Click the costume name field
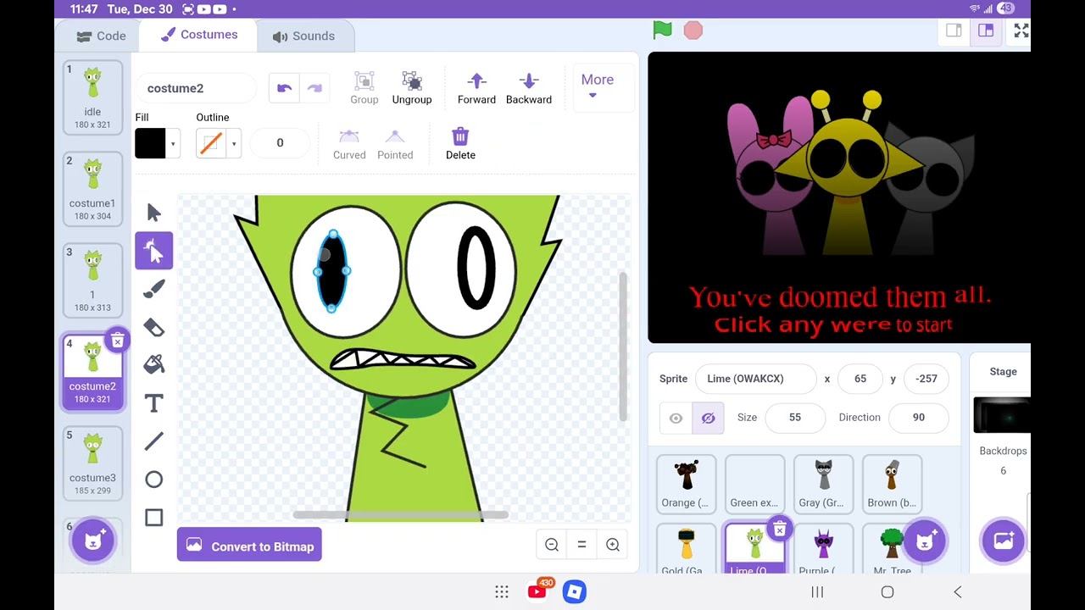The width and height of the screenshot is (1085, 610). pyautogui.click(x=197, y=88)
